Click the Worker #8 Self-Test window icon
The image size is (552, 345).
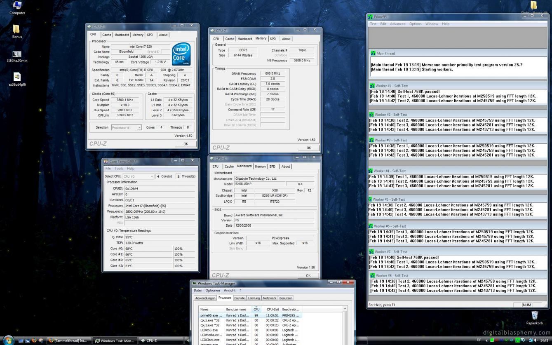pyautogui.click(x=373, y=275)
